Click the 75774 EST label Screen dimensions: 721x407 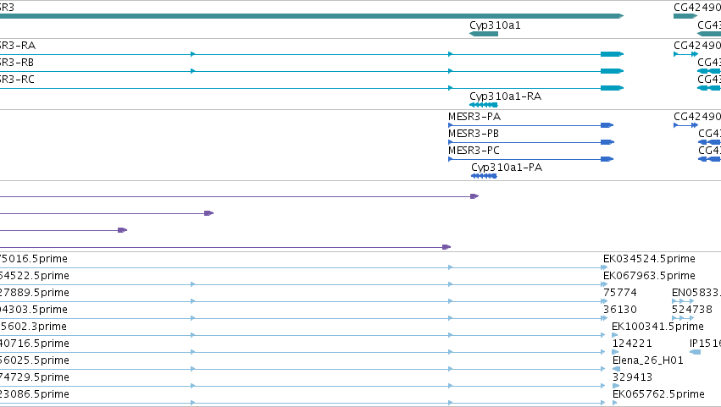click(620, 293)
